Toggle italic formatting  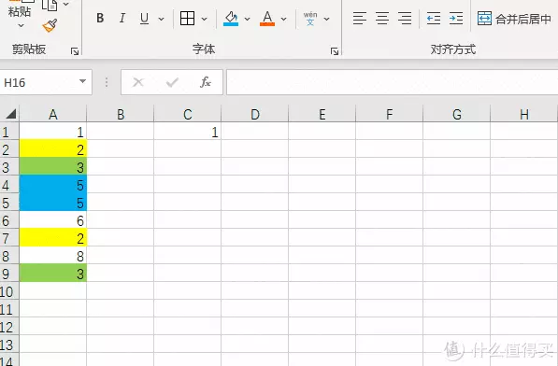click(122, 18)
